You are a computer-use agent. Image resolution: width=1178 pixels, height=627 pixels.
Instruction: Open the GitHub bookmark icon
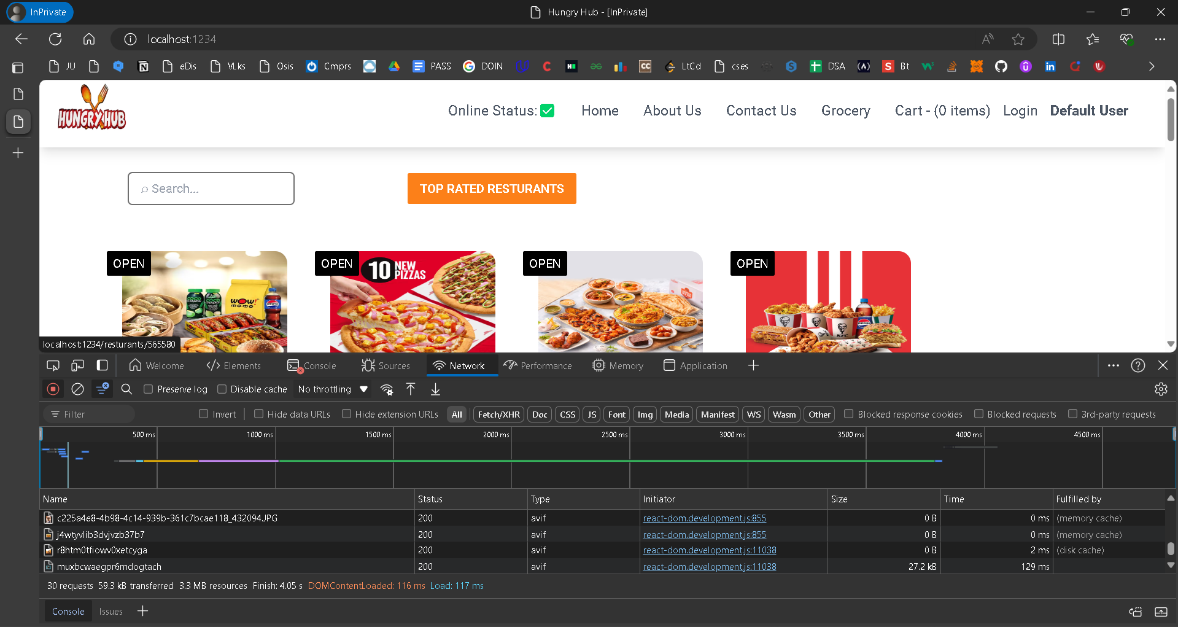click(x=1001, y=66)
